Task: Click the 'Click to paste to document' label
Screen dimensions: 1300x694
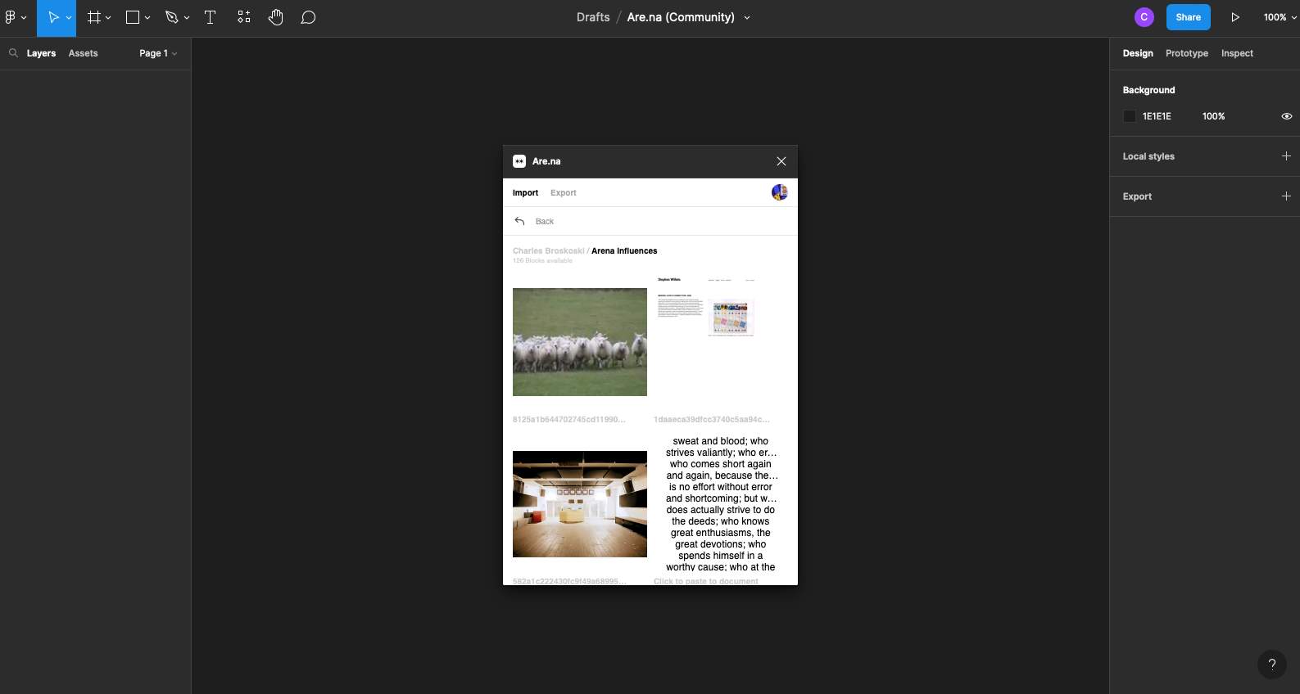Action: [706, 581]
